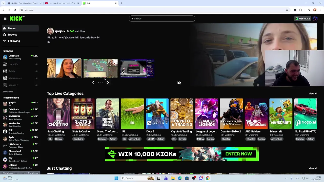Go to previous featured stream with left arrow
This screenshot has height=182, width=324.
tap(93, 82)
